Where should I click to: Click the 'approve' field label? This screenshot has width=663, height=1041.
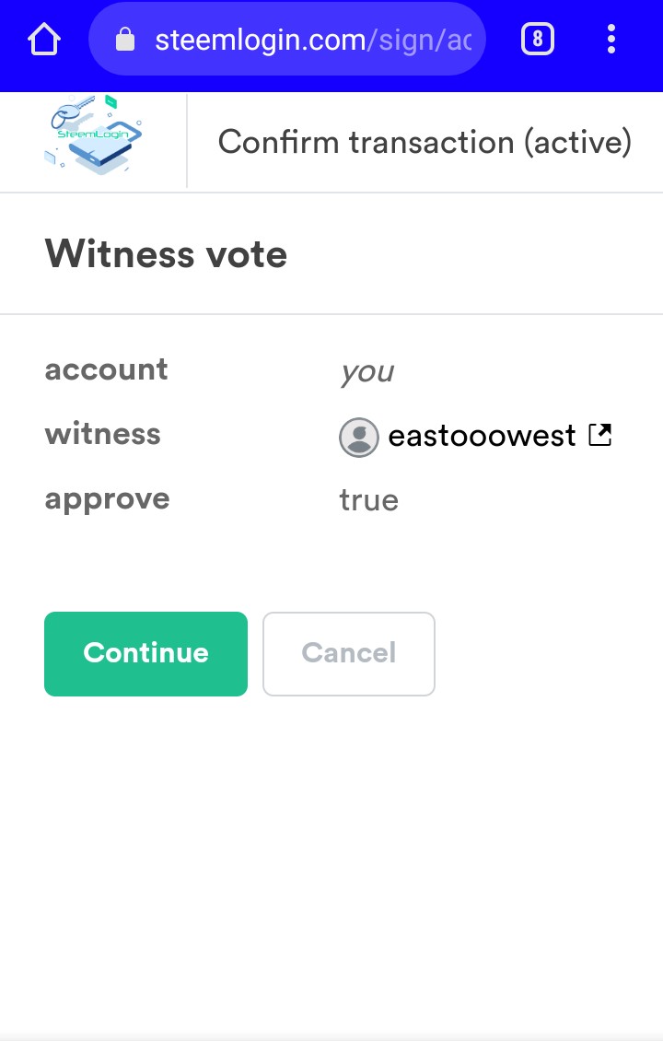coord(107,499)
